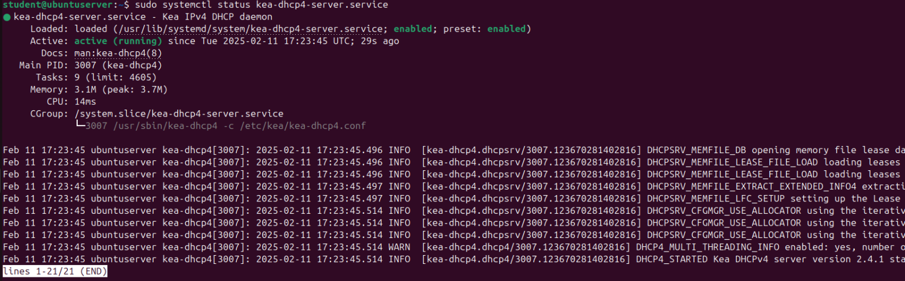Click the green service status dot
This screenshot has width=905, height=281.
6,17
